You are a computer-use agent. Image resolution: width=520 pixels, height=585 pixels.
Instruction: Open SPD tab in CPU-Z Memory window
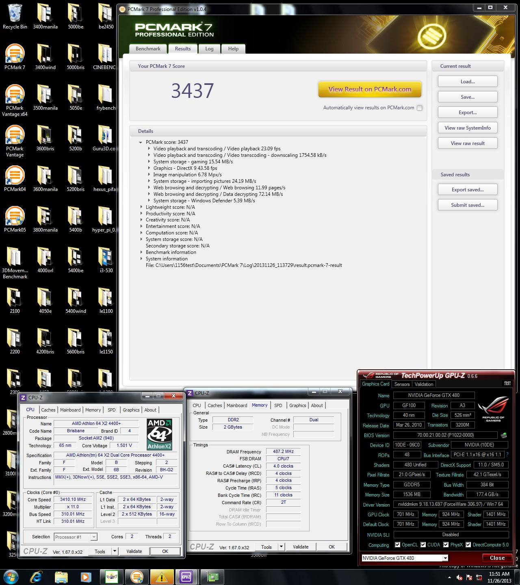click(x=278, y=405)
